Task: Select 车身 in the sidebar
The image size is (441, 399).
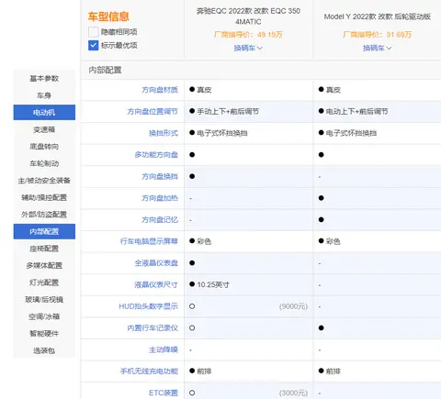Action: pyautogui.click(x=44, y=95)
